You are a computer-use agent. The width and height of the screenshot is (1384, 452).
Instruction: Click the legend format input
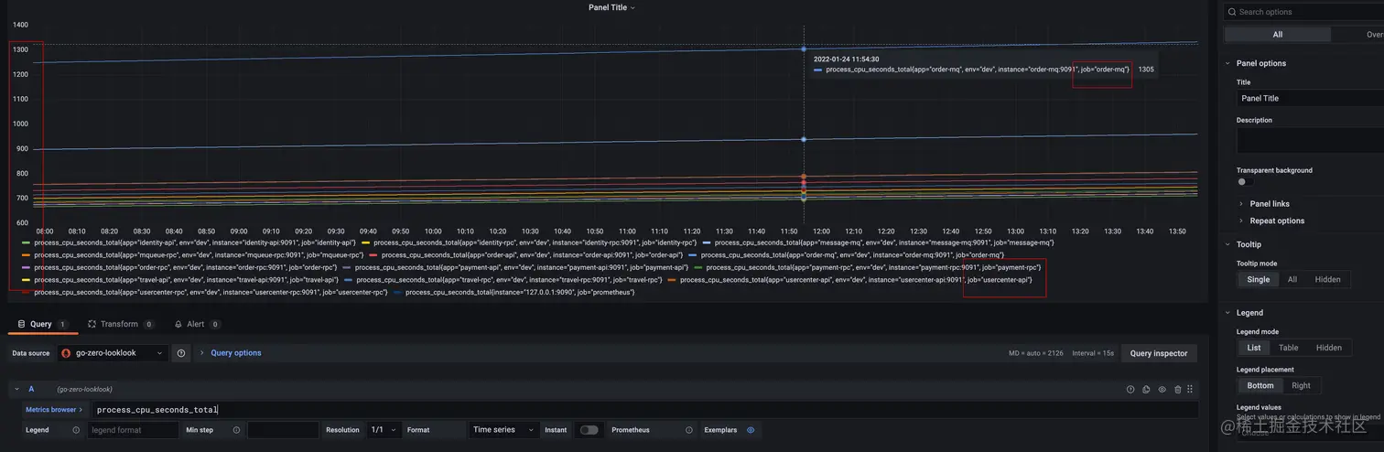(x=133, y=430)
